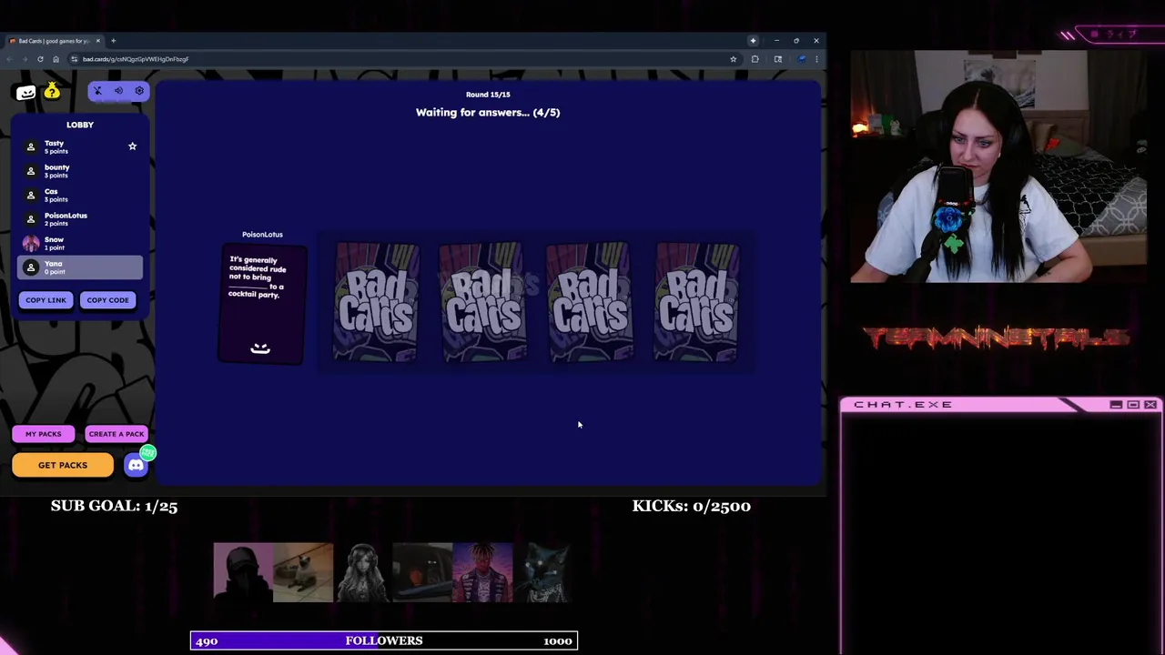This screenshot has width=1165, height=655.
Task: Click the site information icon in address bar
Action: point(75,59)
